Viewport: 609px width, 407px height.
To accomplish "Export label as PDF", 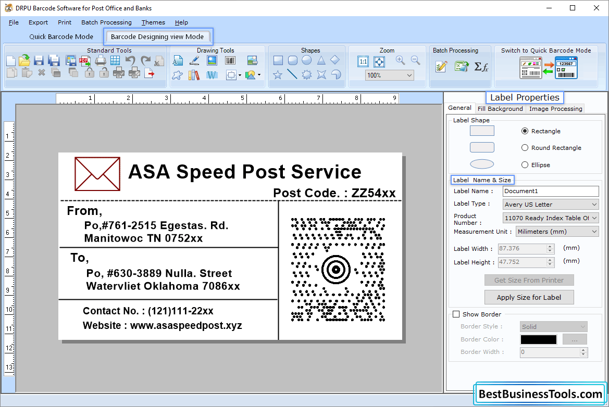I will pyautogui.click(x=85, y=60).
